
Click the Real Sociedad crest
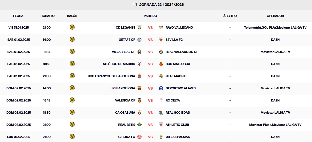161,112
